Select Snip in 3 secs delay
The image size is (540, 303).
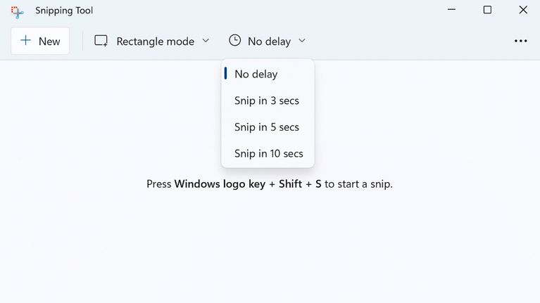(267, 101)
